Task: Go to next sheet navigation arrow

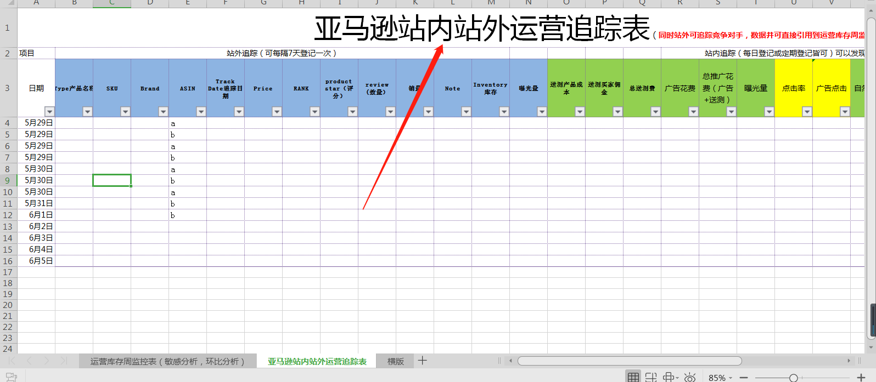Action: (47, 361)
